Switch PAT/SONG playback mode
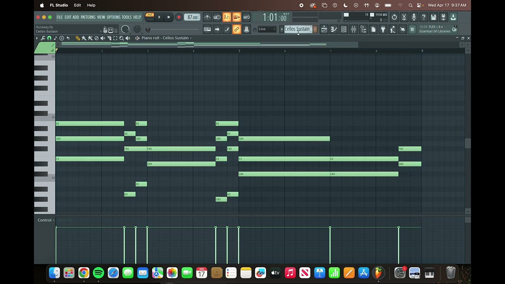The width and height of the screenshot is (505, 284). click(150, 17)
